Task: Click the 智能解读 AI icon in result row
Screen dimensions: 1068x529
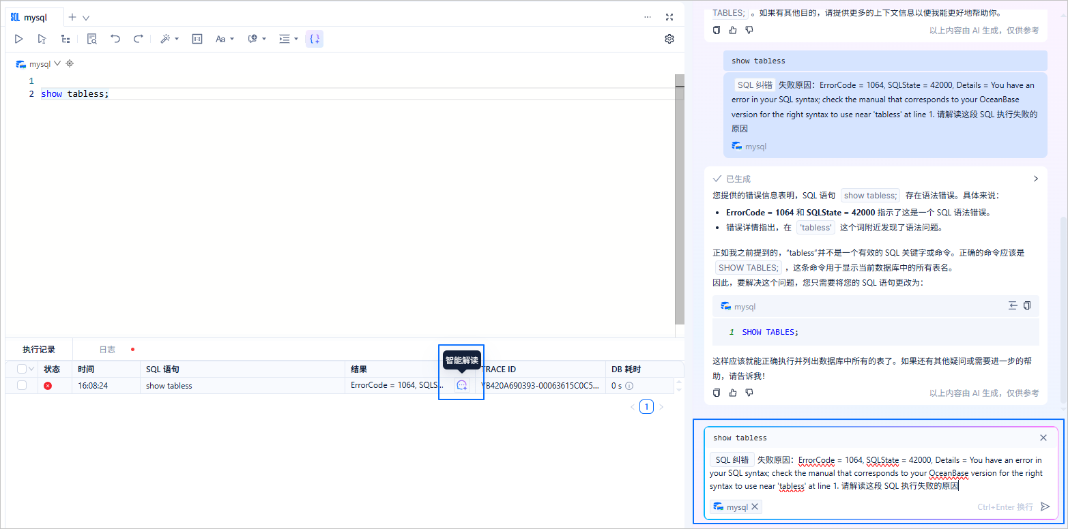Action: pyautogui.click(x=462, y=385)
